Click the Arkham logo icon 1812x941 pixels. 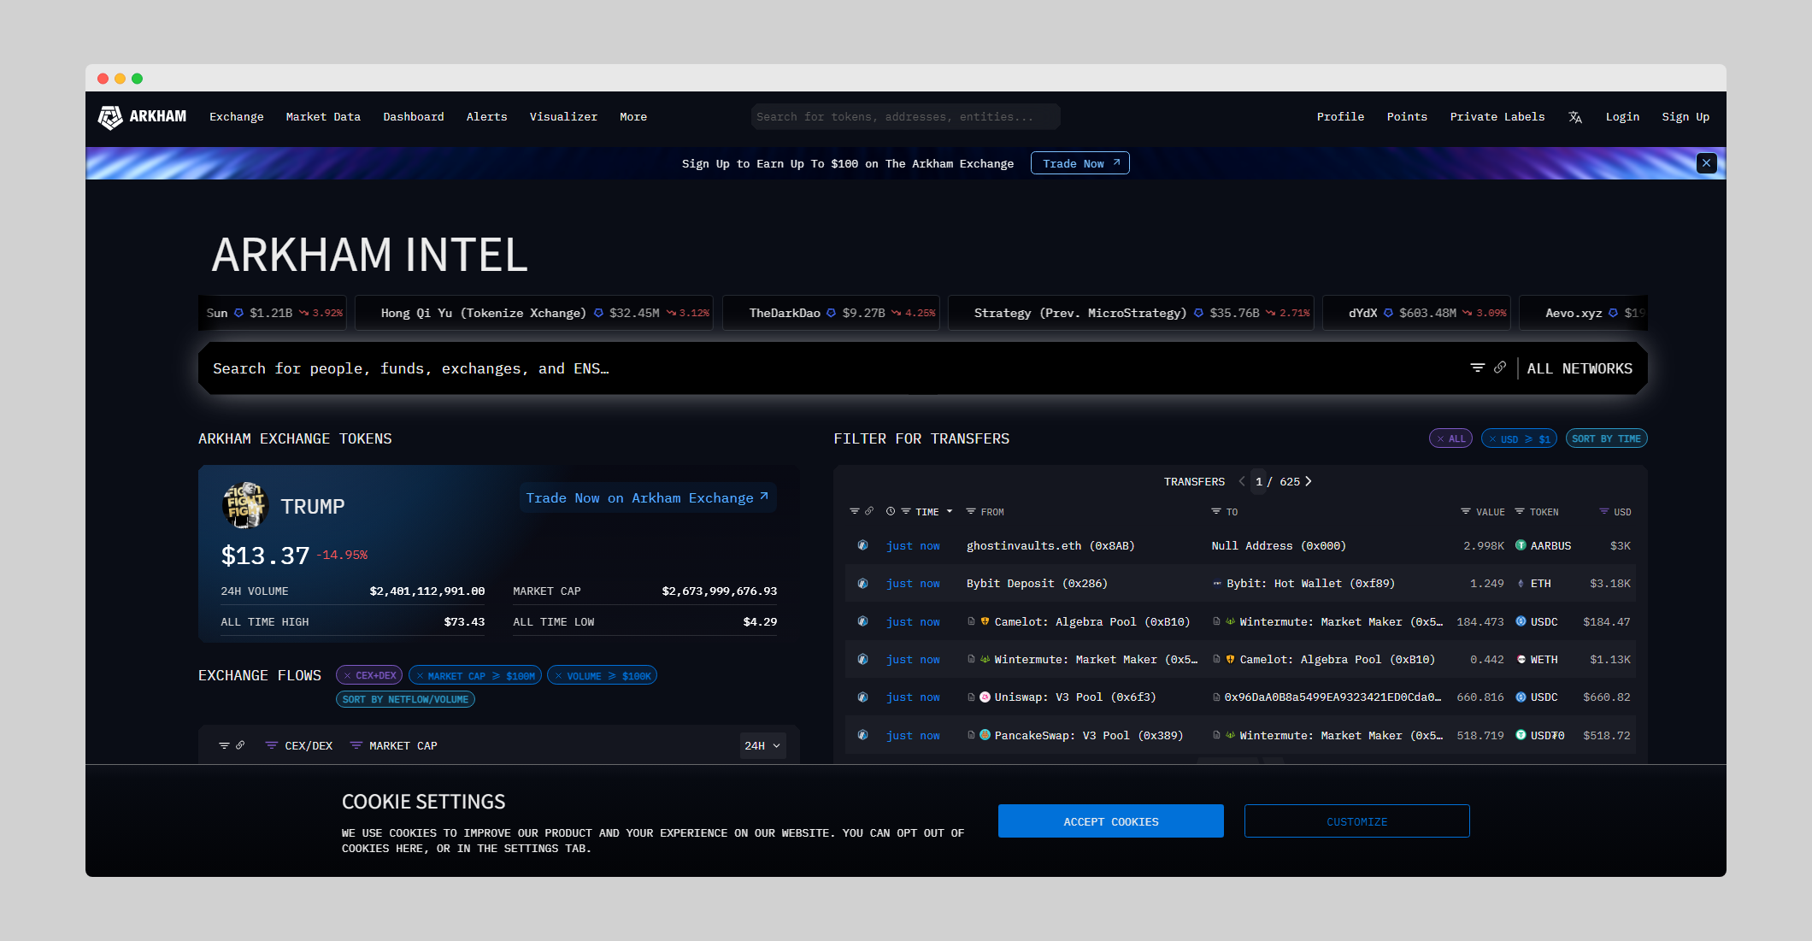(x=110, y=117)
